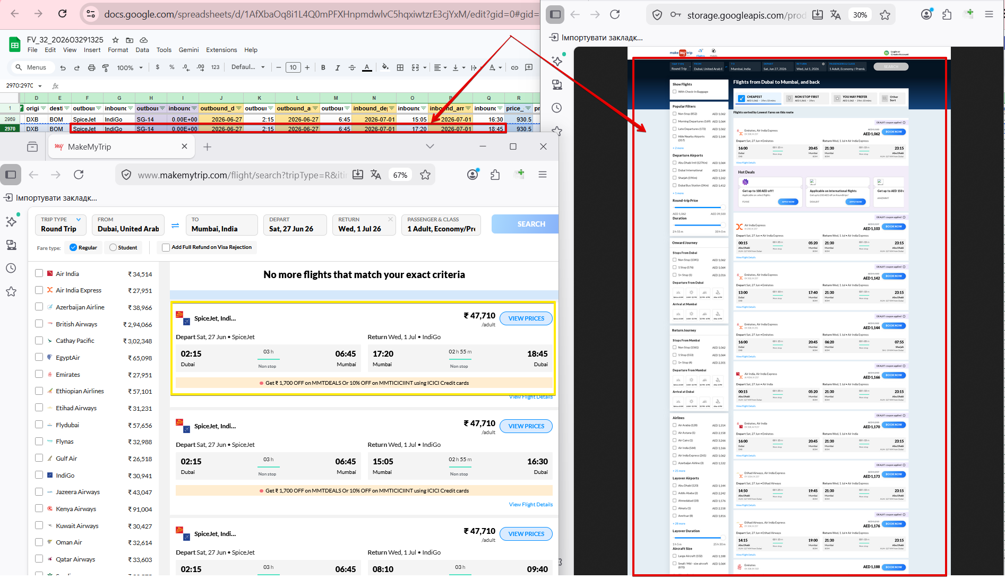Apply strikethrough formatting in Sheets

(x=352, y=67)
